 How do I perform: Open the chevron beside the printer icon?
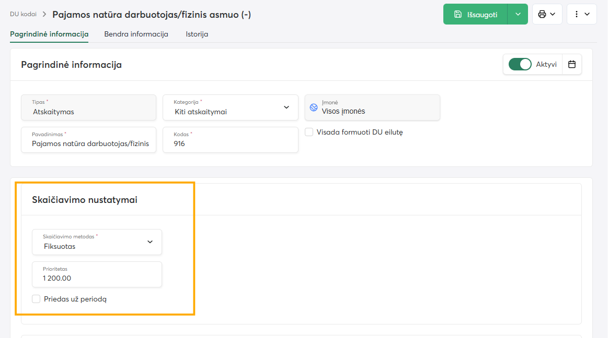553,14
